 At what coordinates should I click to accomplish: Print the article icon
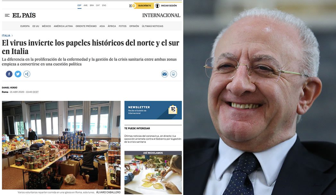(173, 74)
